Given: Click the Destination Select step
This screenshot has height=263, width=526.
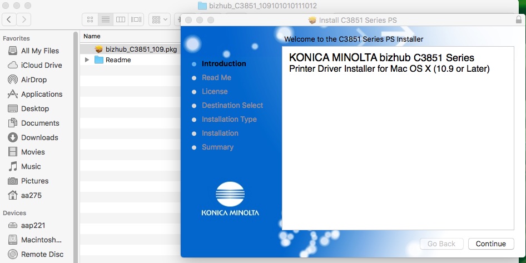Looking at the screenshot, I should click(x=232, y=105).
